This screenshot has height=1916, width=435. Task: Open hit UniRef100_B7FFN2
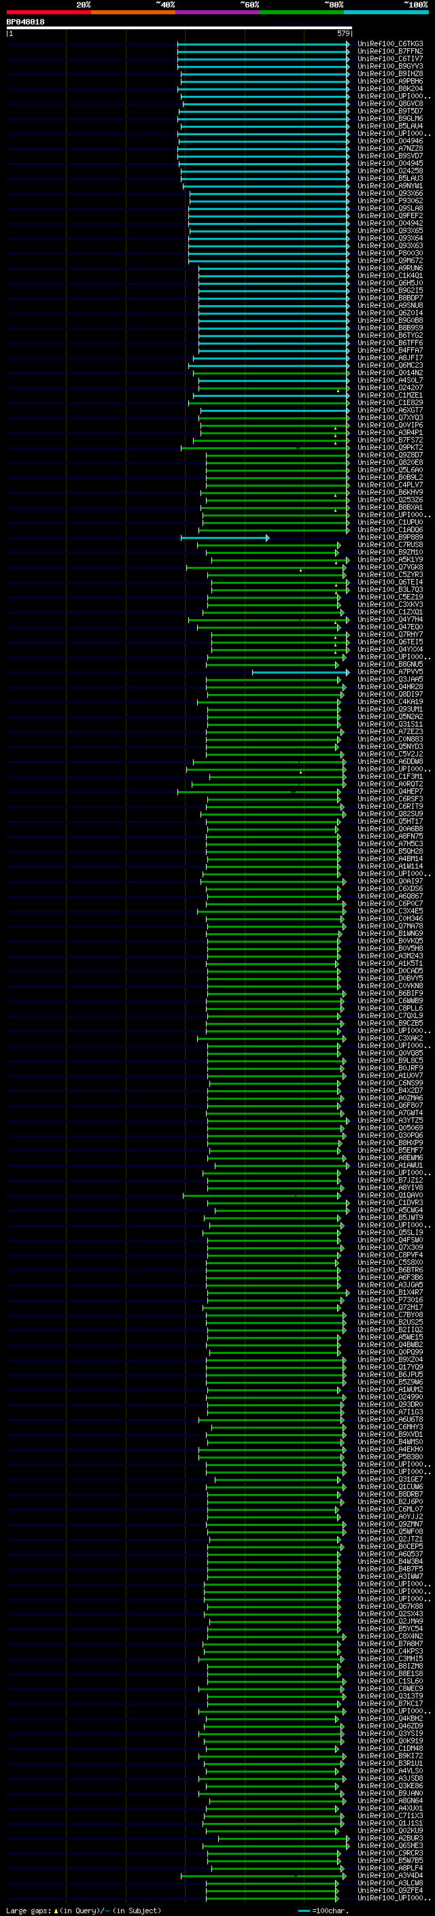tap(390, 52)
